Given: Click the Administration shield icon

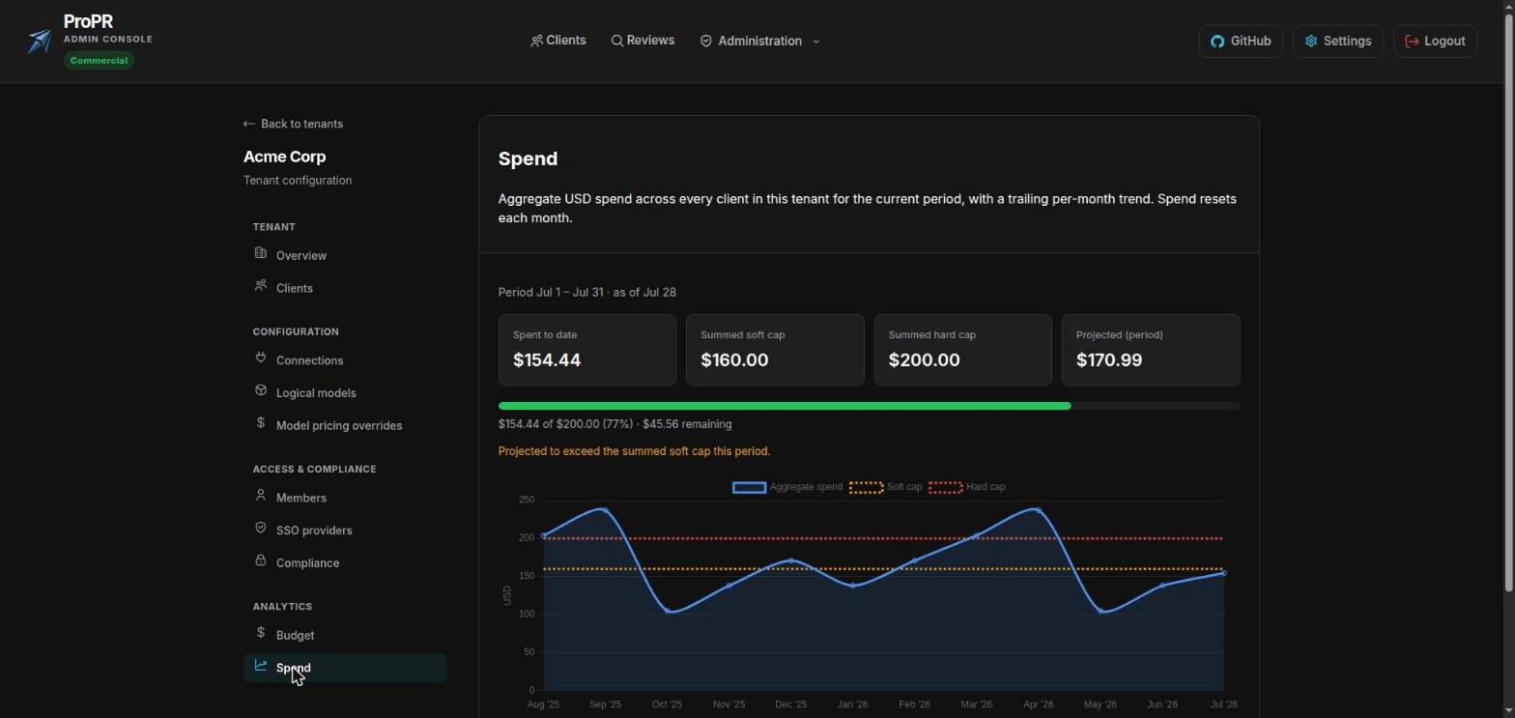Looking at the screenshot, I should [x=706, y=41].
